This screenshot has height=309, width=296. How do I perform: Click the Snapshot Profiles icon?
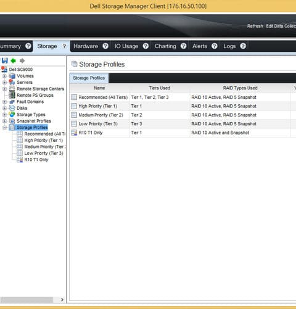pyautogui.click(x=12, y=121)
